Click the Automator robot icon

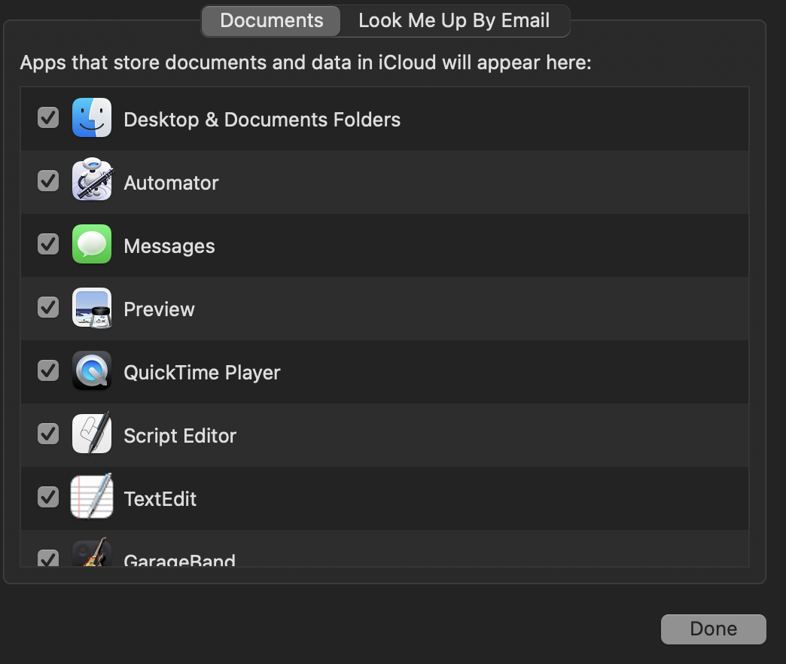(93, 180)
